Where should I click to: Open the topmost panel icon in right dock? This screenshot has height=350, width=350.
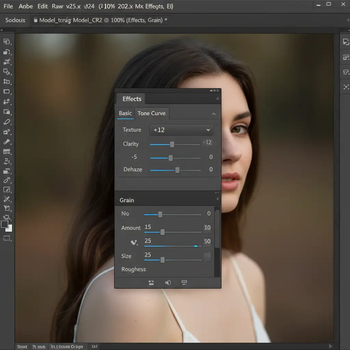point(346,42)
